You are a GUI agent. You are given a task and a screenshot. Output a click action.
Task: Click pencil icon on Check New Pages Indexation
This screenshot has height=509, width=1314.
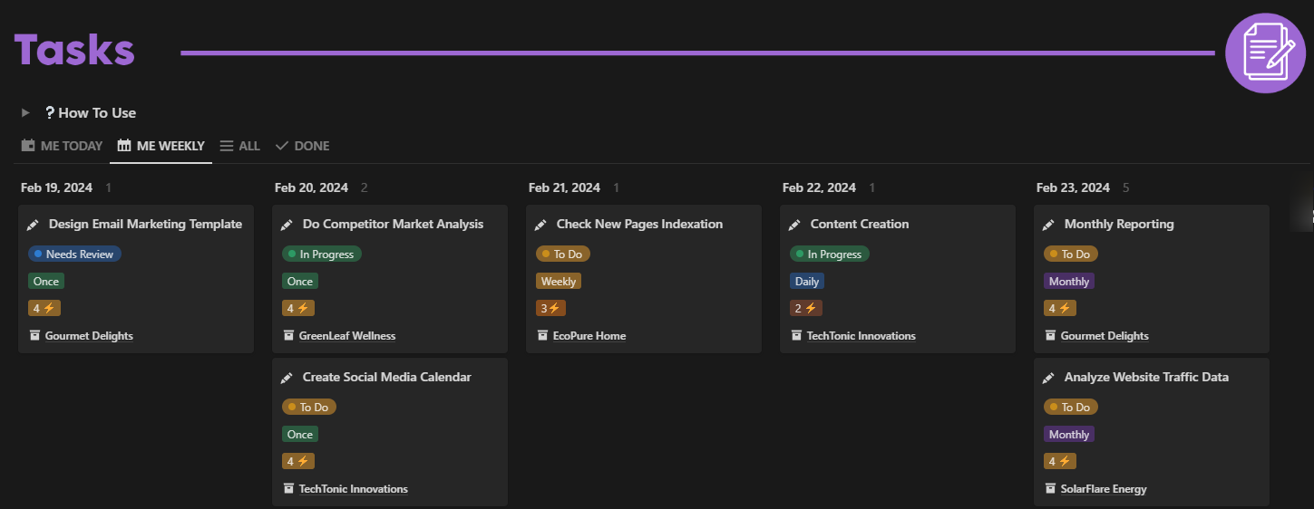tap(540, 225)
